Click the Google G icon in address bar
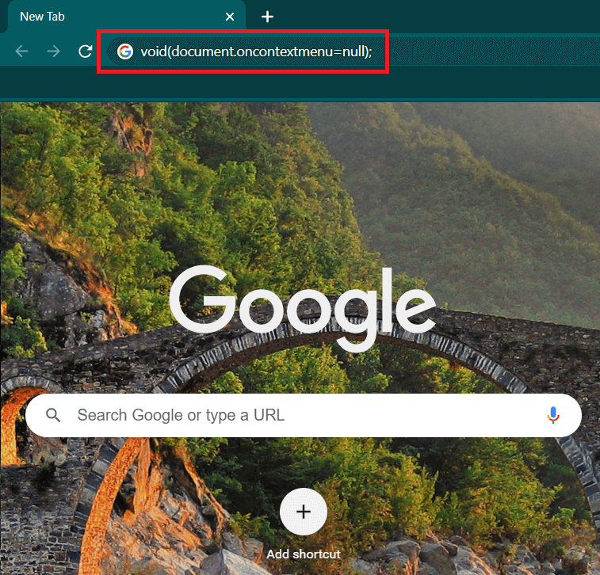Image resolution: width=600 pixels, height=575 pixels. (124, 51)
